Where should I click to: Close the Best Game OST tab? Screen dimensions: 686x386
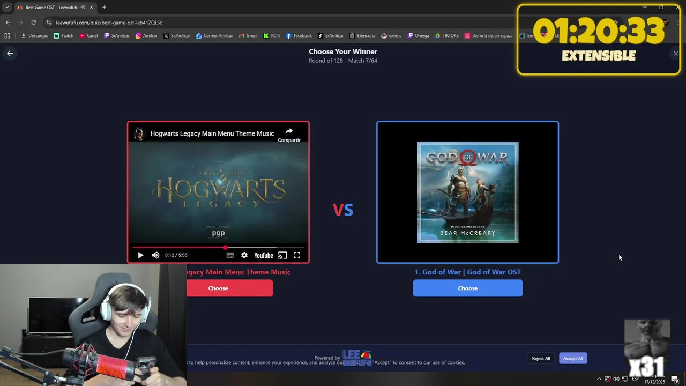point(92,7)
